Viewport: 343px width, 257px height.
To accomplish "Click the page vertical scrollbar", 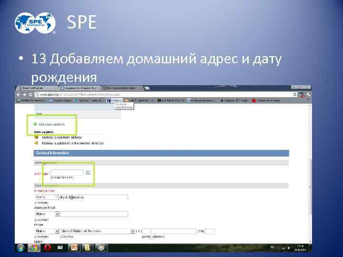I will (x=310, y=187).
